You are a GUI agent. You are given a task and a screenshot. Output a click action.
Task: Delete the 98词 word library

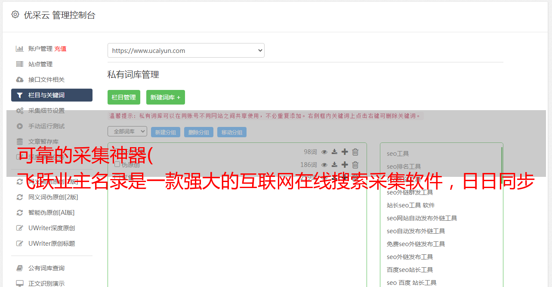pyautogui.click(x=355, y=152)
